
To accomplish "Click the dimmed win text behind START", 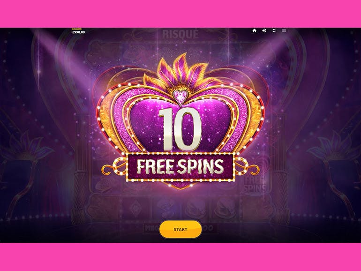I will coord(180,228).
